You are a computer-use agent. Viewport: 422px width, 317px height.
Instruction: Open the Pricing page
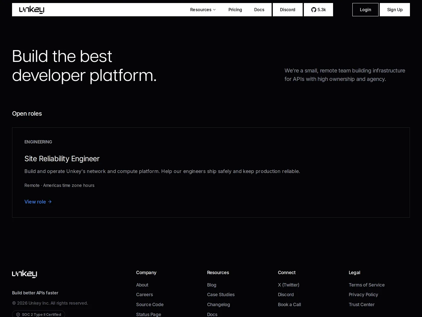(235, 10)
